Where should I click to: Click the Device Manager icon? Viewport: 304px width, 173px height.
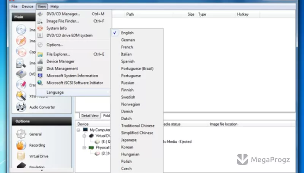click(x=40, y=61)
